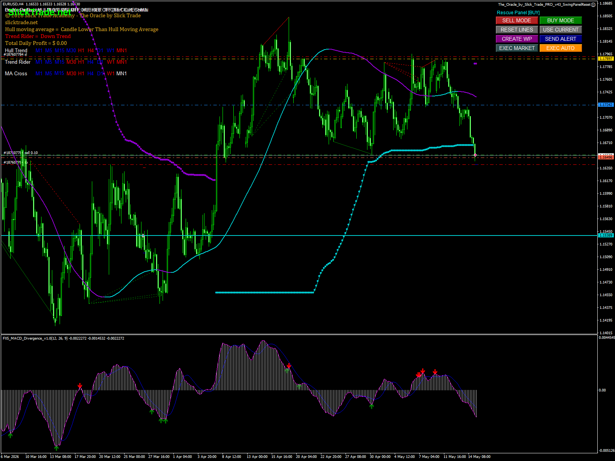615x461 pixels.
Task: Click the USE CURRENT button
Action: 560,30
